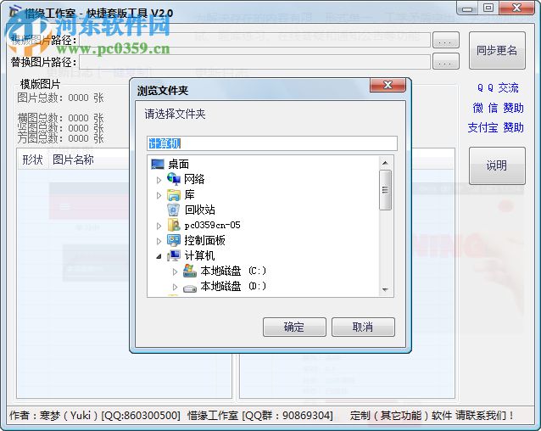Image resolution: width=541 pixels, height=431 pixels.
Task: Expand the 本地磁盘 (C:) node
Action: [x=175, y=271]
